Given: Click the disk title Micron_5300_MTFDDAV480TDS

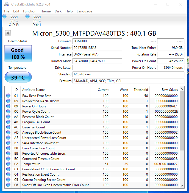Looking at the screenshot, I should click(x=79, y=33).
